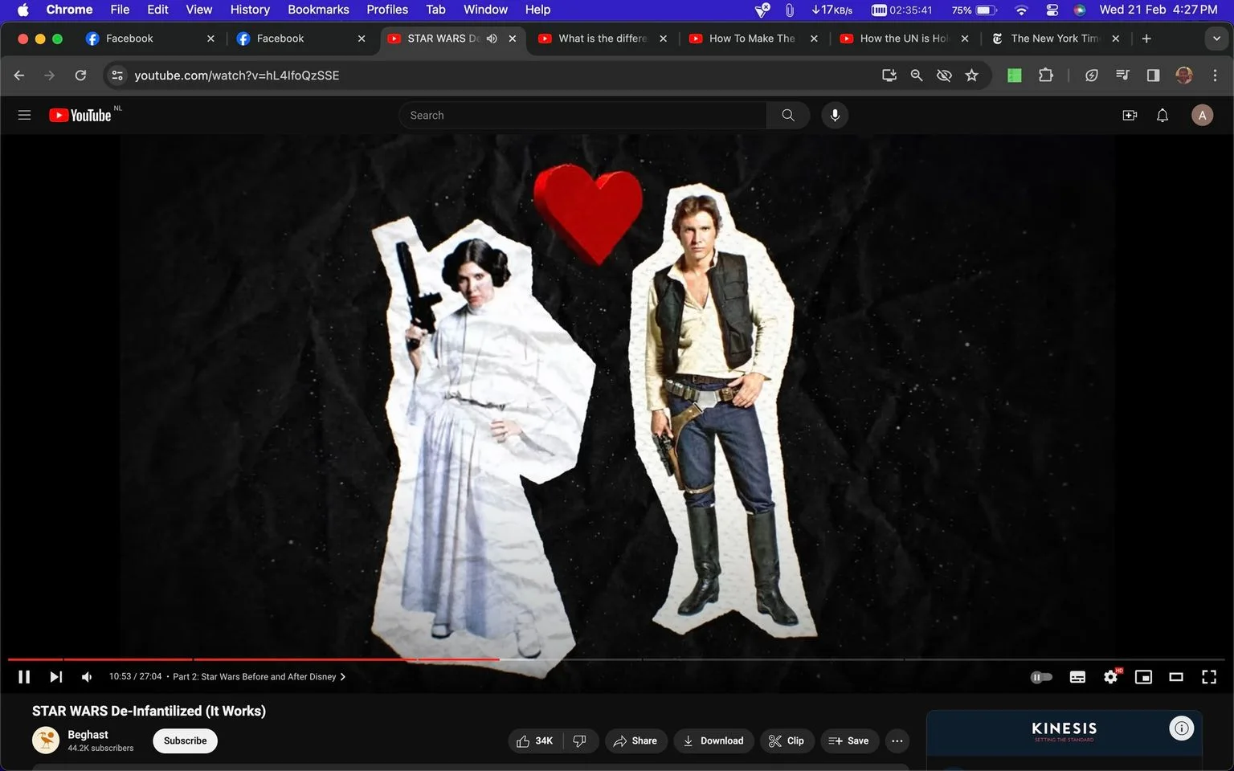Dislike this video
Image resolution: width=1234 pixels, height=771 pixels.
(x=580, y=740)
